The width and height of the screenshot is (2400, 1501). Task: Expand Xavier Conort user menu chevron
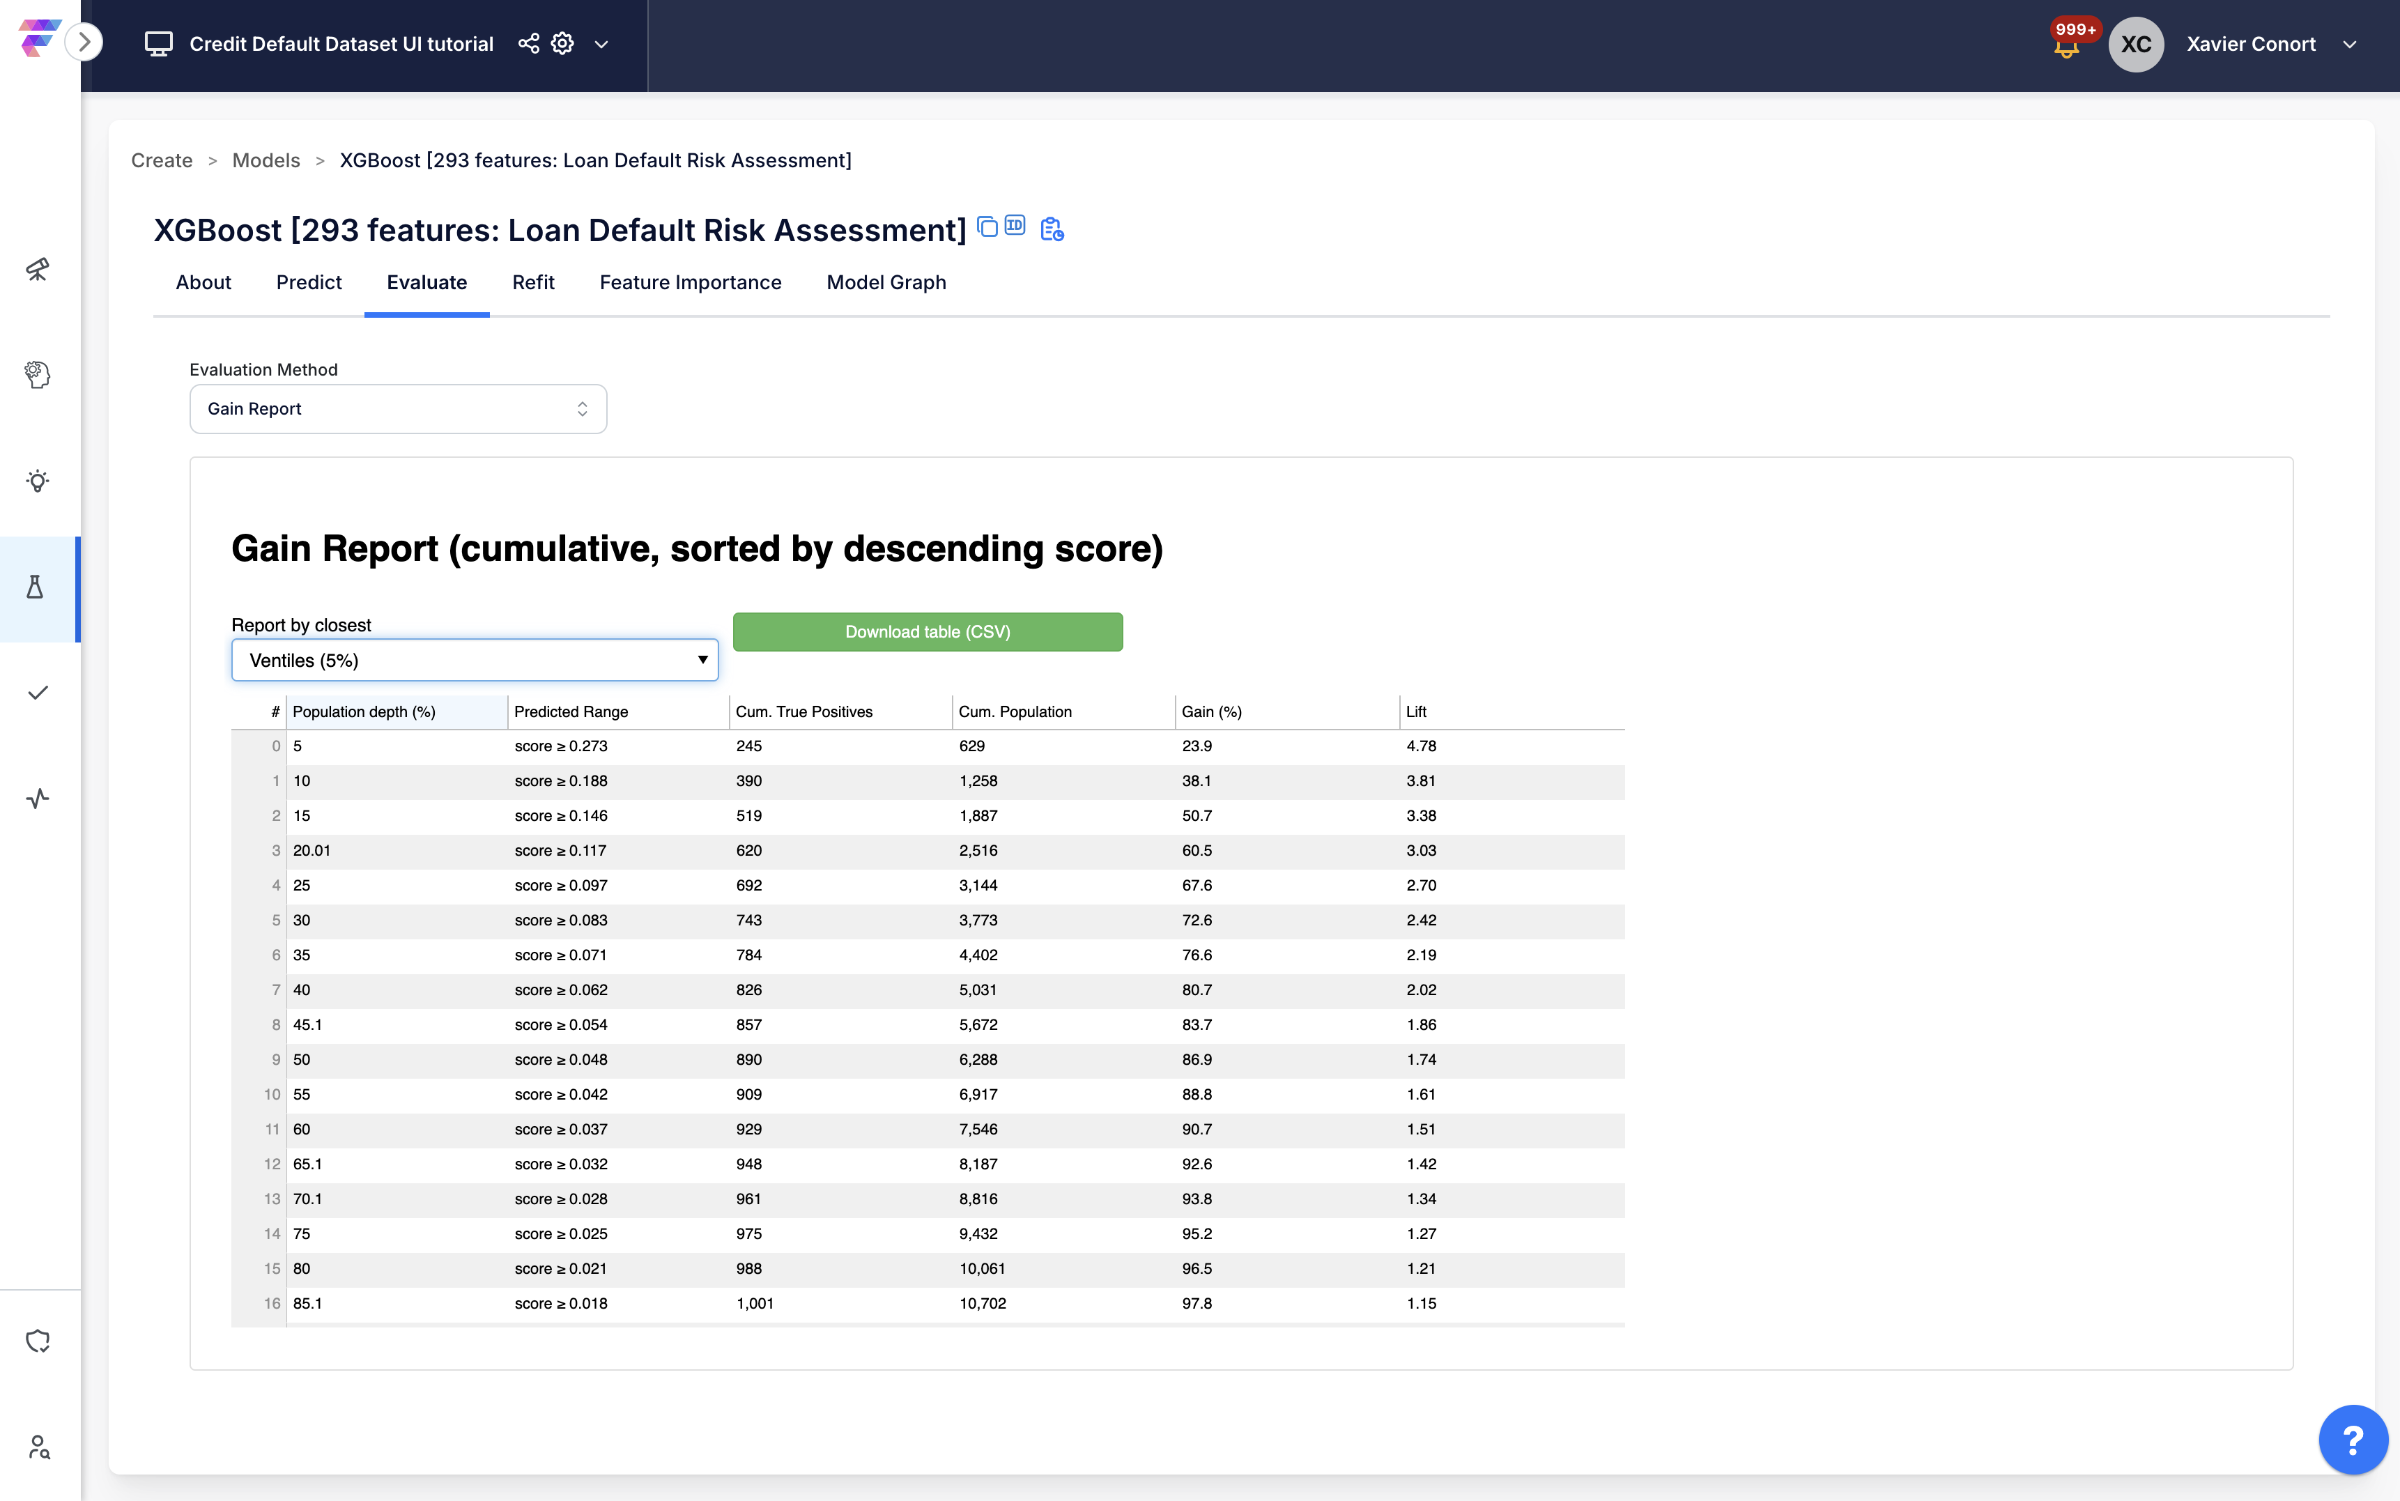coord(2349,44)
